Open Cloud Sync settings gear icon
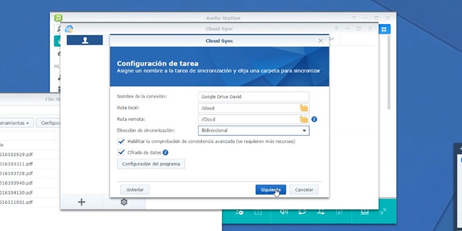 point(124,202)
